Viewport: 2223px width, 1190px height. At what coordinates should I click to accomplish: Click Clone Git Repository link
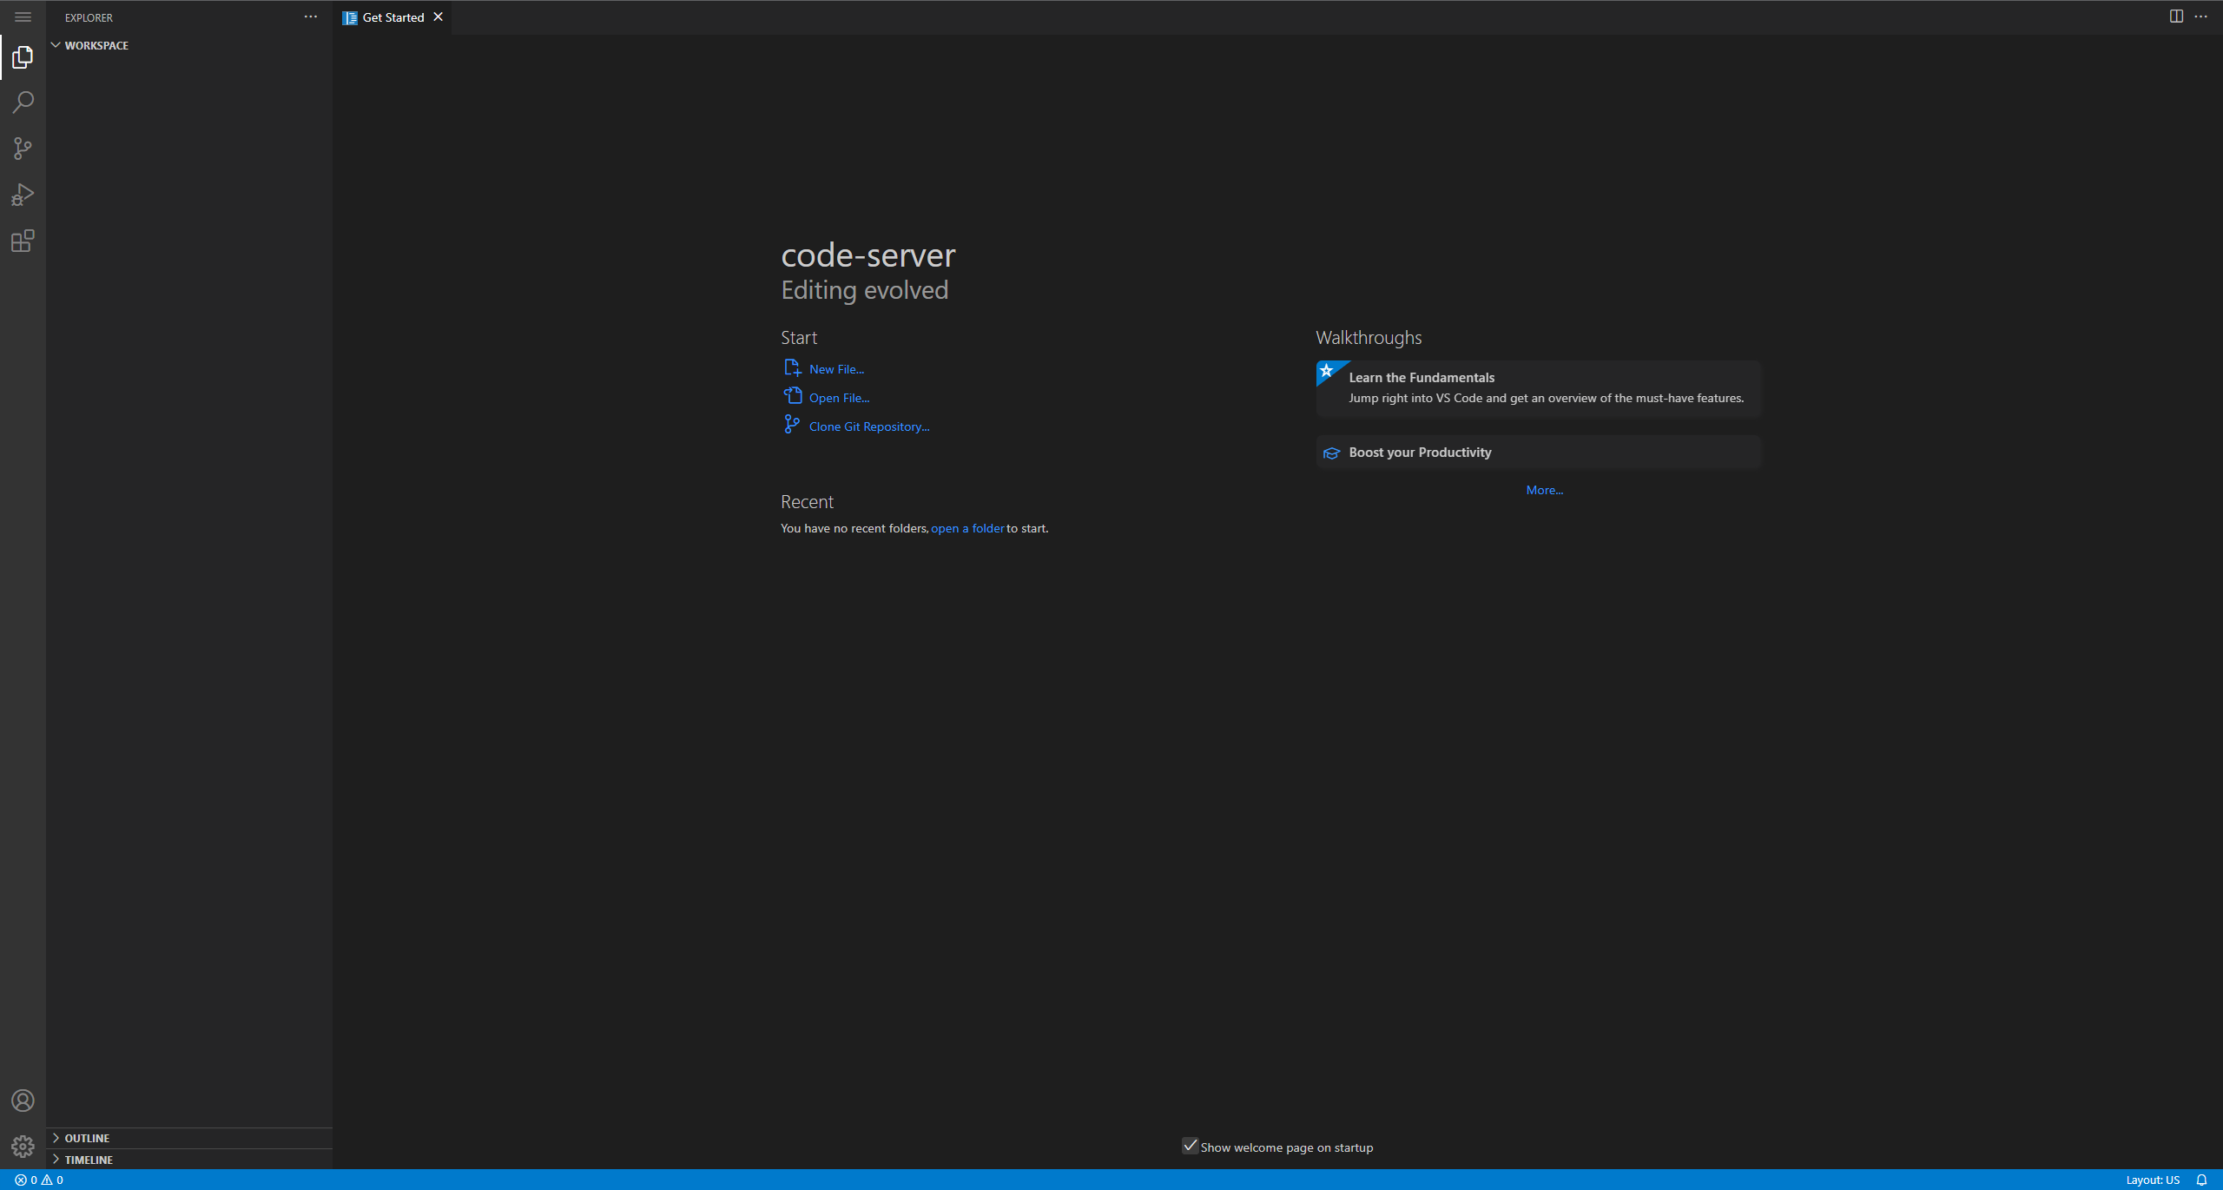(x=868, y=426)
